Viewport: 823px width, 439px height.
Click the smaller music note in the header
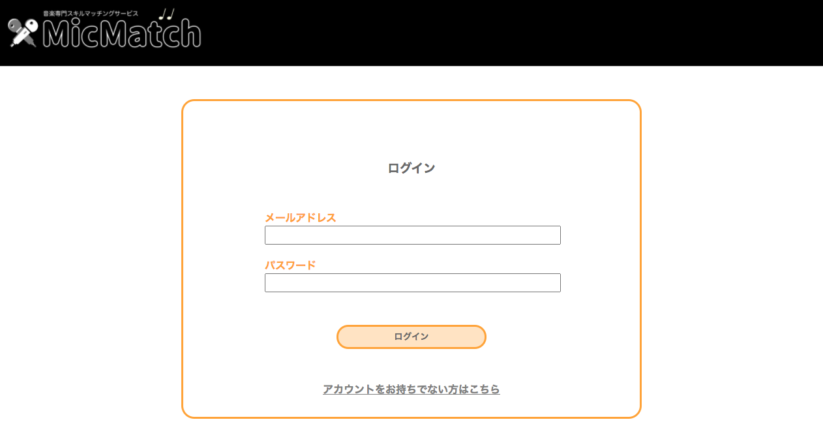161,14
